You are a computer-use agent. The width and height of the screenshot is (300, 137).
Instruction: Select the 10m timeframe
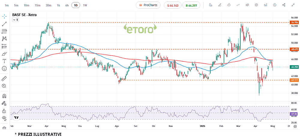[26, 5]
